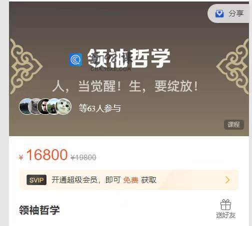The width and height of the screenshot is (252, 226).
Task: Tap the 分享 share button label
Action: point(236,13)
